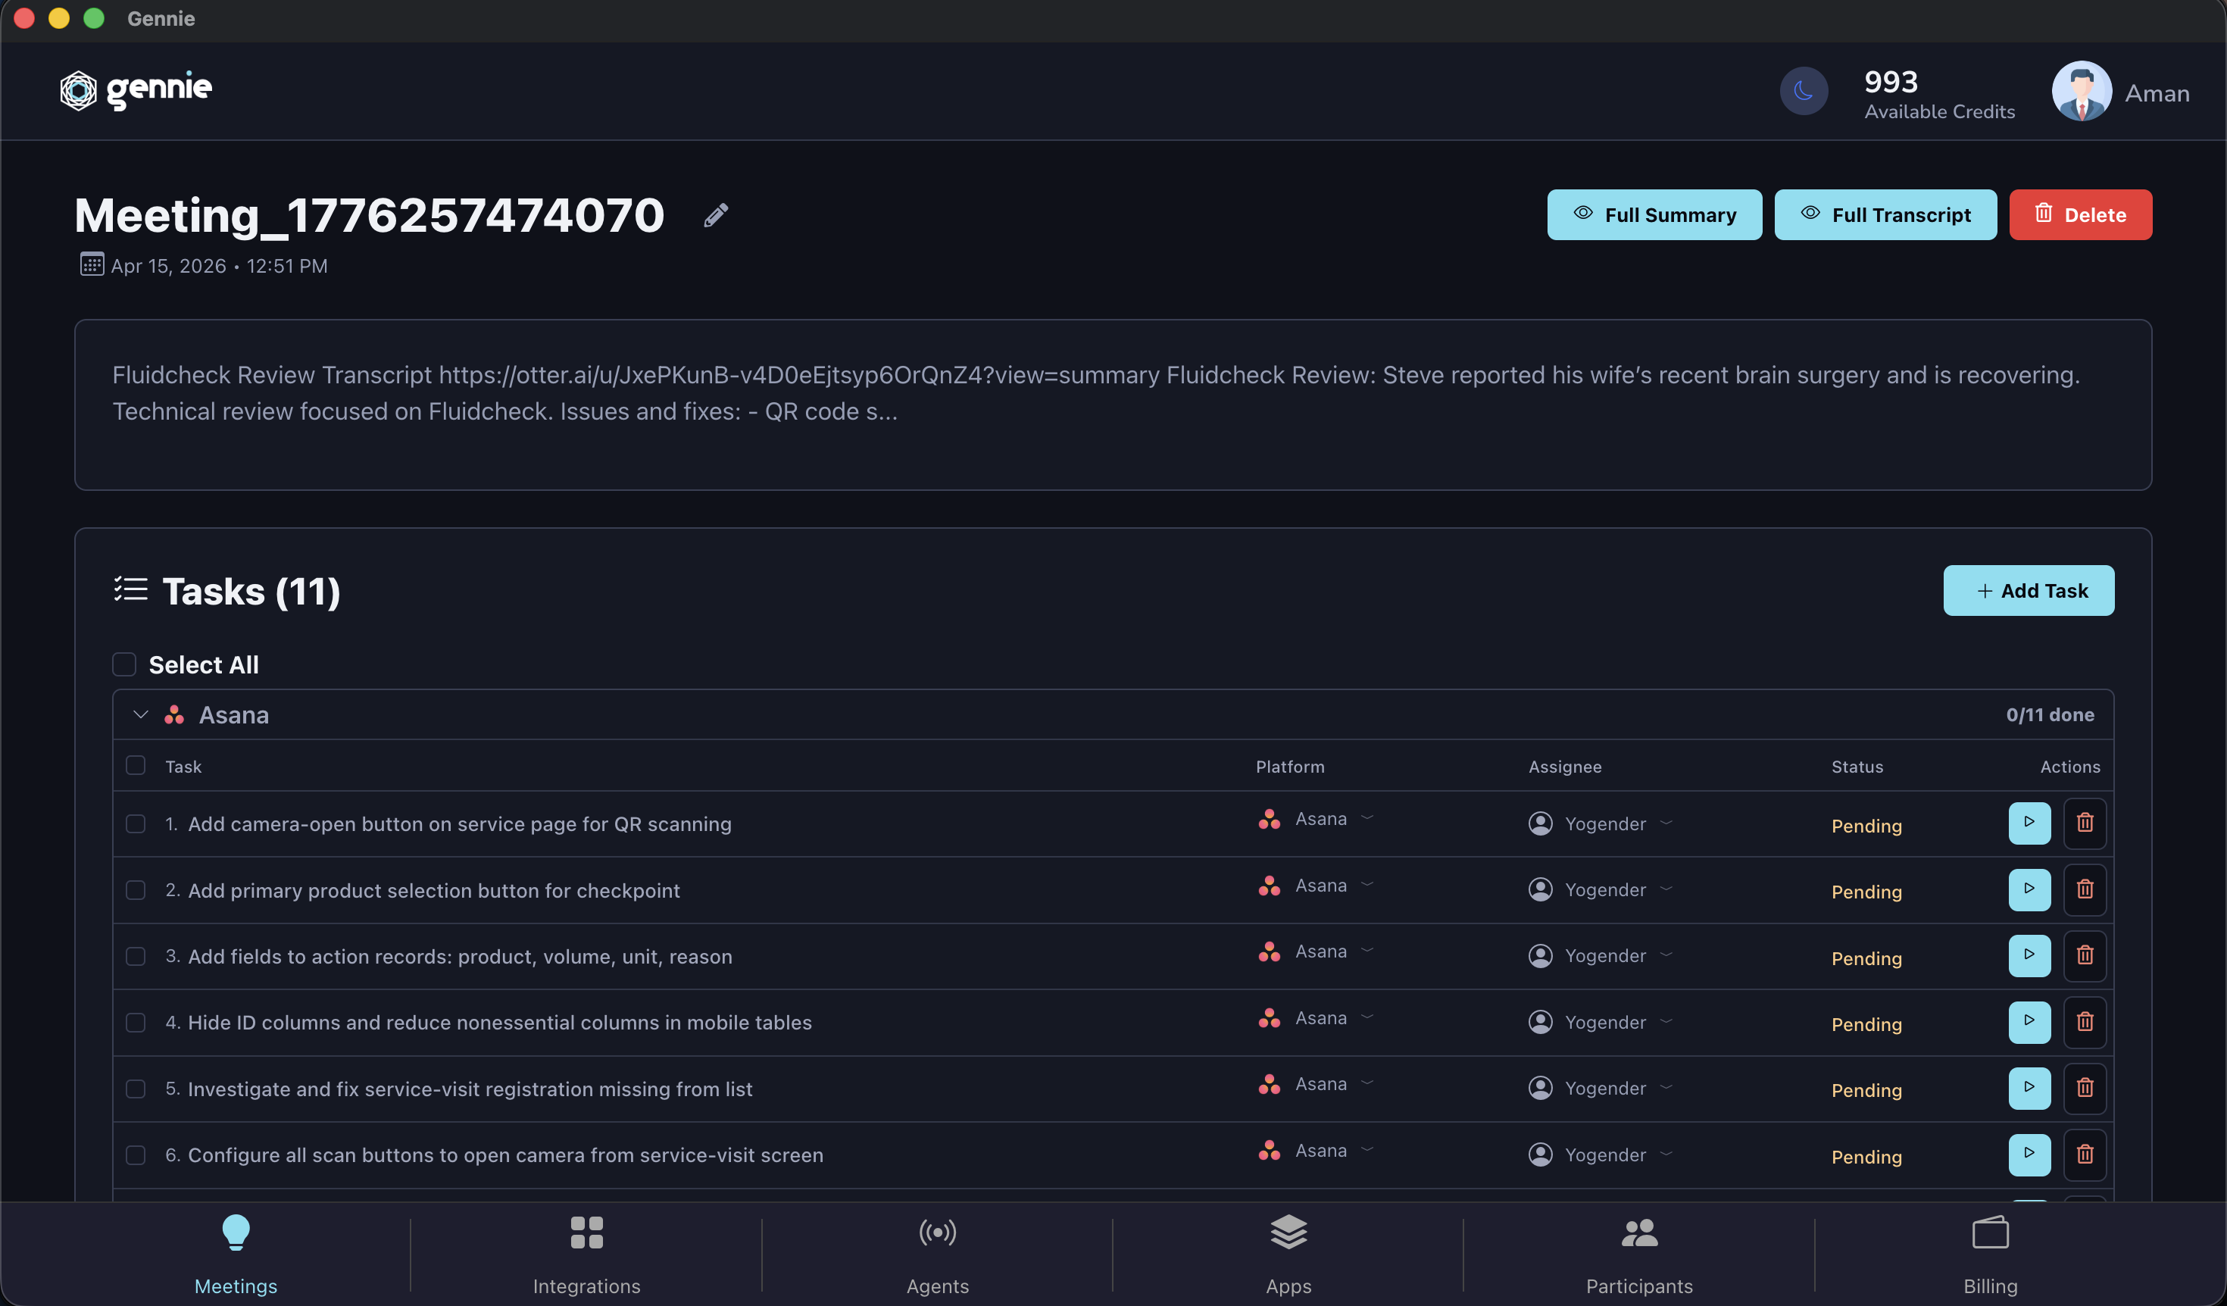Toggle dark mode with the moon icon
2227x1306 pixels.
coord(1804,91)
